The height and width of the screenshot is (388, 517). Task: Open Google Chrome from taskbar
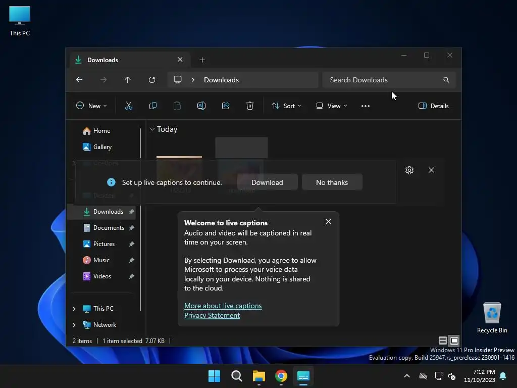tap(281, 376)
